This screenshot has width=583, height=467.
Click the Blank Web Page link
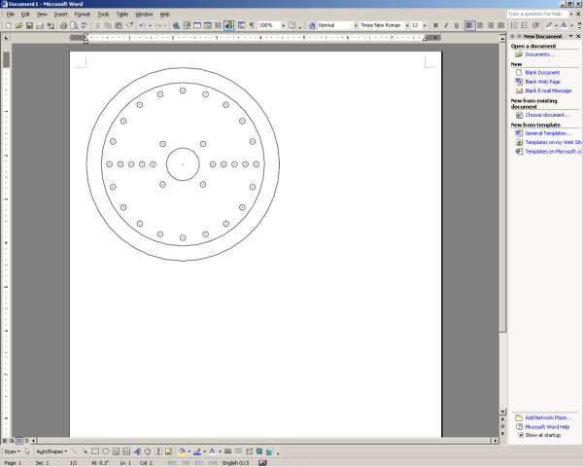(x=542, y=82)
